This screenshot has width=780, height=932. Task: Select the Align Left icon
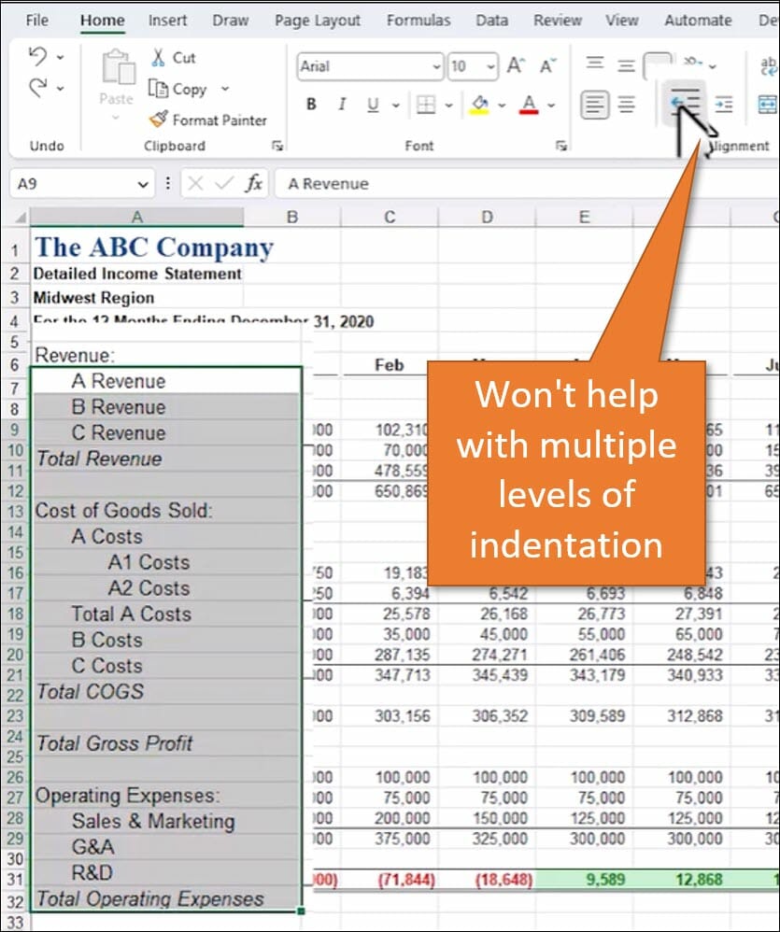pos(594,105)
